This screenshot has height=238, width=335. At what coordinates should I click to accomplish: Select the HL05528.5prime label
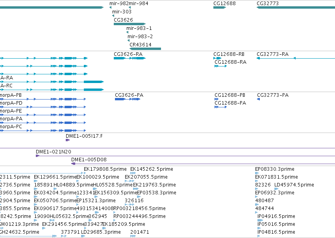click(x=113, y=185)
